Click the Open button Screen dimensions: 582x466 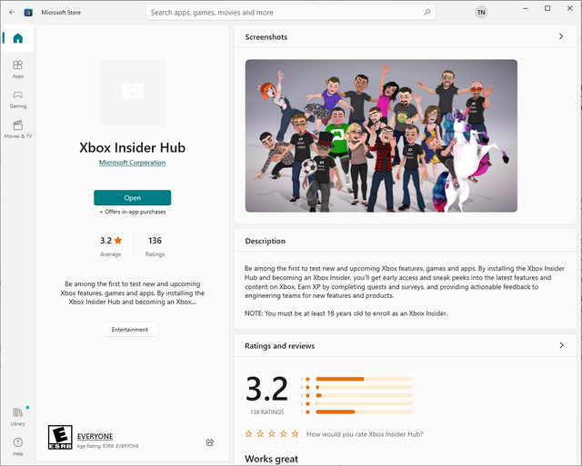[x=132, y=197]
